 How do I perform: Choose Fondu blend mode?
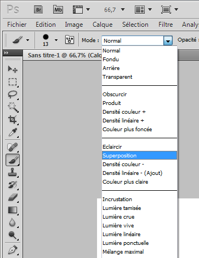pyautogui.click(x=140, y=59)
